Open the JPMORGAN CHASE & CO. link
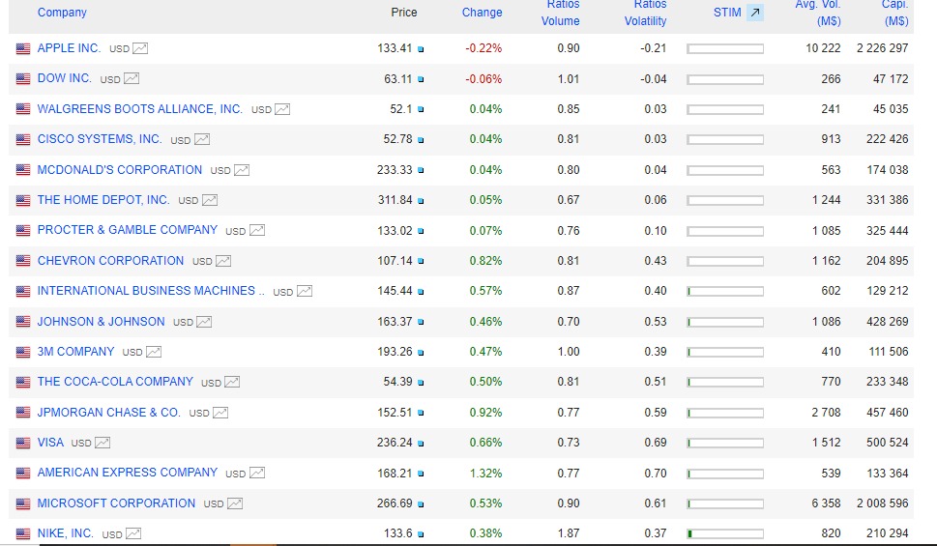 (108, 413)
